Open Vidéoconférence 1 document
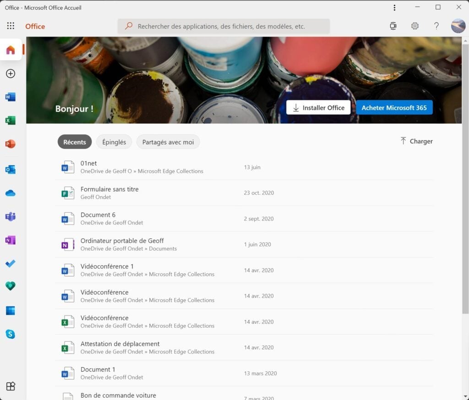Image resolution: width=469 pixels, height=400 pixels. 244,270
